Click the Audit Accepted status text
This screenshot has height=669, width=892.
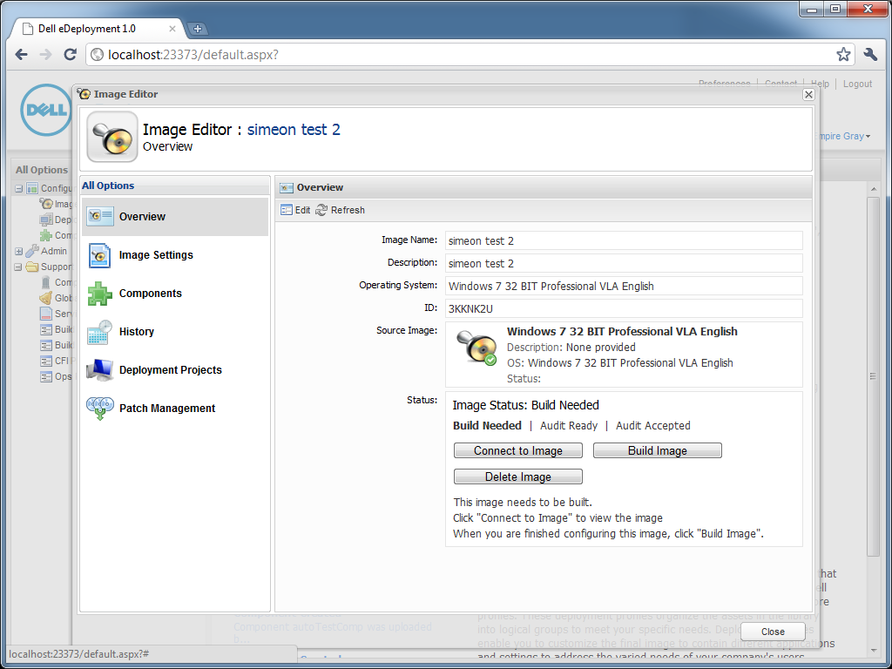(x=653, y=425)
